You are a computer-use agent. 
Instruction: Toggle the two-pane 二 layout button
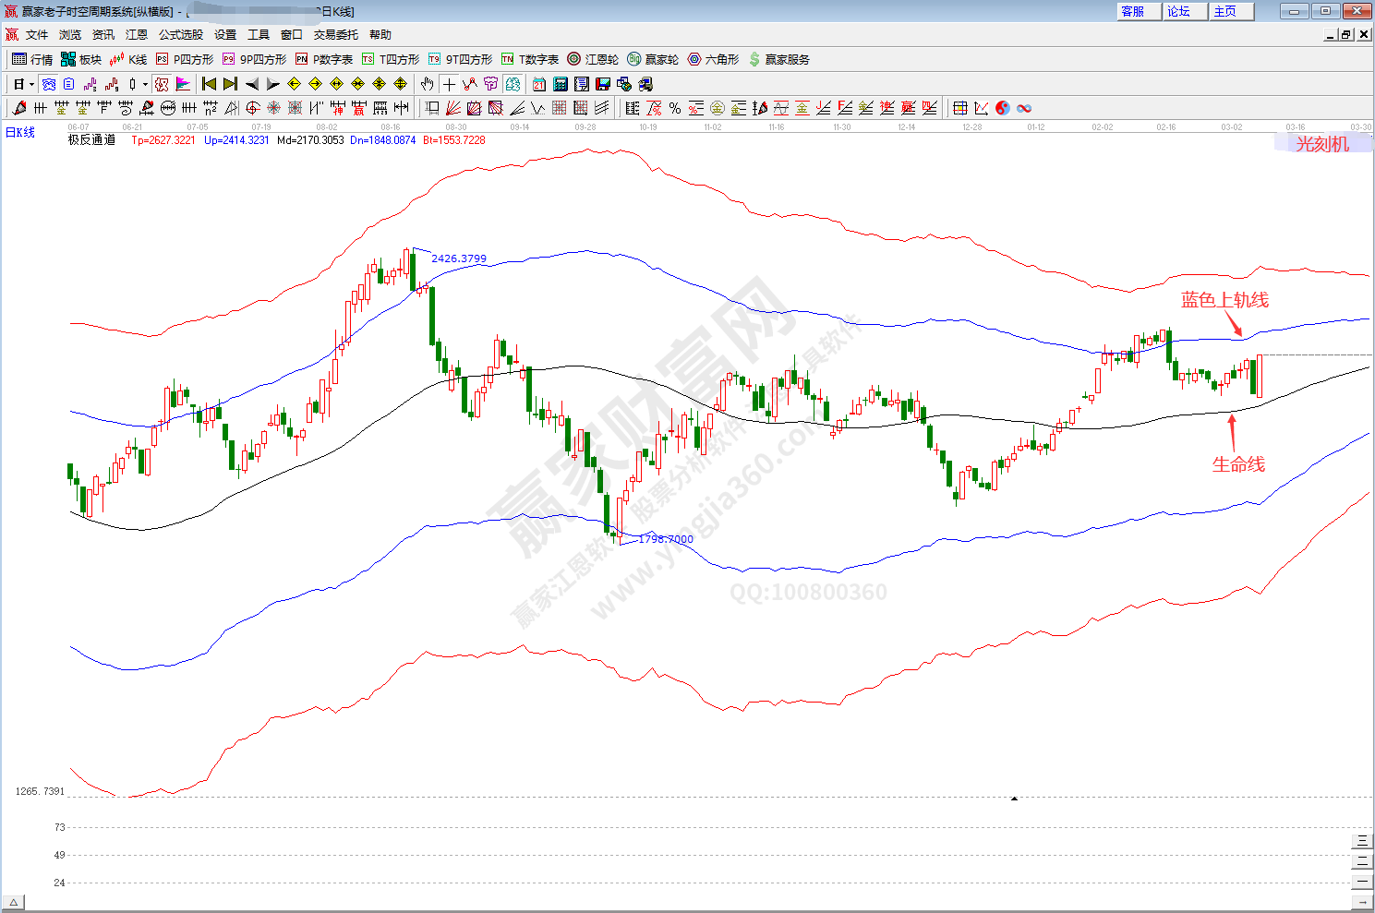pos(1362,861)
